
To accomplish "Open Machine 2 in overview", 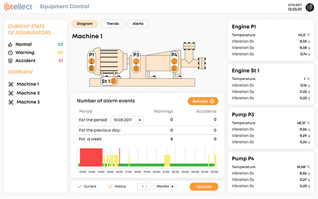I will point(28,93).
